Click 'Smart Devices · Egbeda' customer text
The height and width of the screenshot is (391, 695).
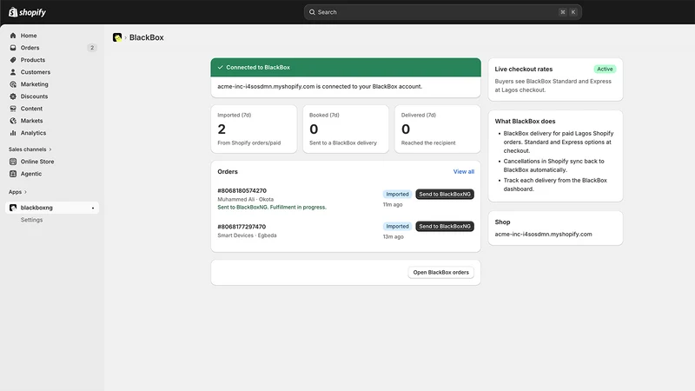tap(247, 235)
